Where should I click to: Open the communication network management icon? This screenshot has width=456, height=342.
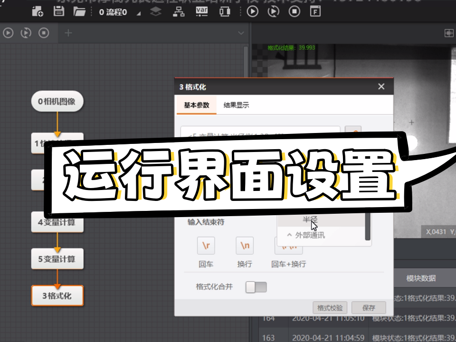pos(179,11)
